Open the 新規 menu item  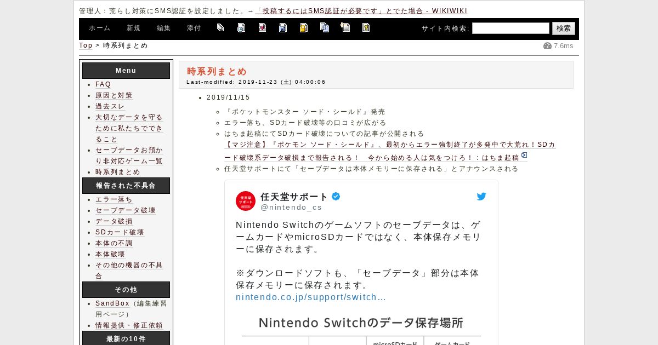coord(134,28)
